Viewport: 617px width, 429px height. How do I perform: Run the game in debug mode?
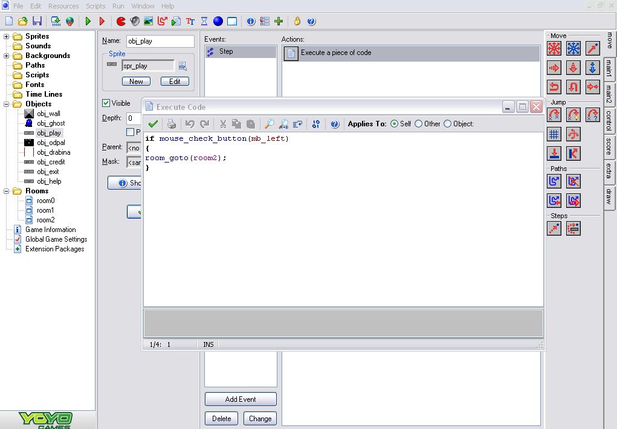coord(102,21)
